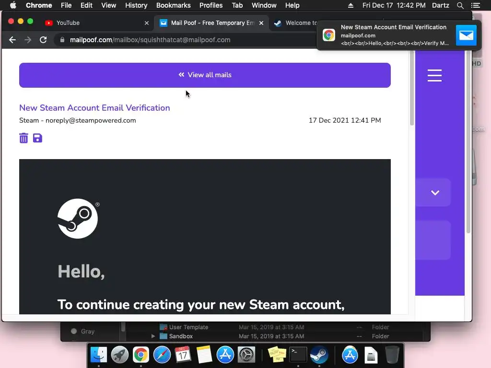Click the View all mails button
491x368 pixels.
pos(205,75)
